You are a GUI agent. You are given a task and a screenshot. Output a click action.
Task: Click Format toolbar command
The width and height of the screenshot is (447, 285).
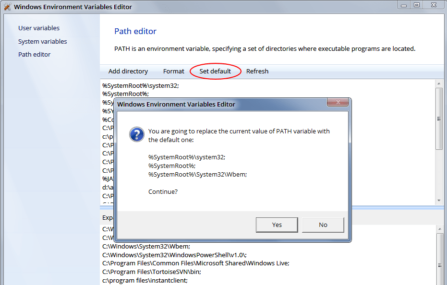click(174, 71)
